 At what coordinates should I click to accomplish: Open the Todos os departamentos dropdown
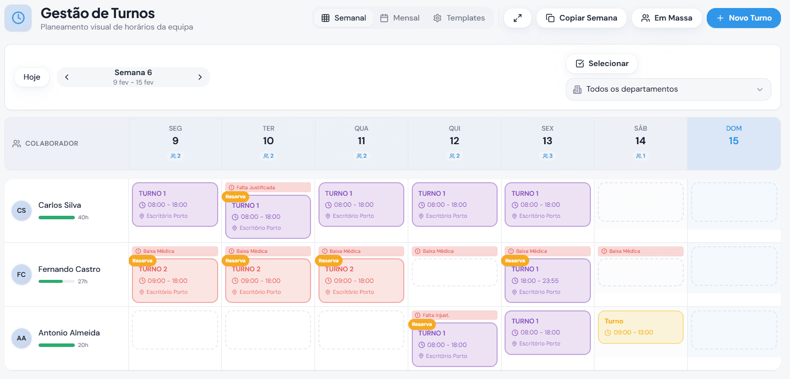(x=669, y=89)
